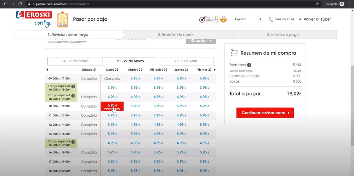Screen dimensions: 354x176
Task: Open the Chrome three-dot menu
Action: (349, 4)
